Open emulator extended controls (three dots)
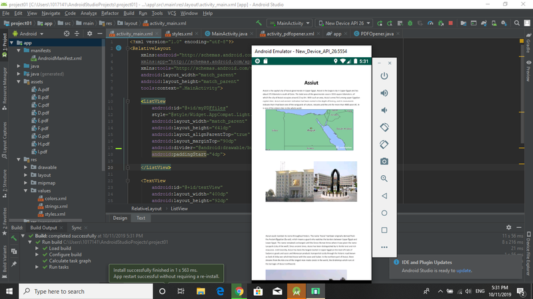The width and height of the screenshot is (533, 299). pyautogui.click(x=384, y=248)
